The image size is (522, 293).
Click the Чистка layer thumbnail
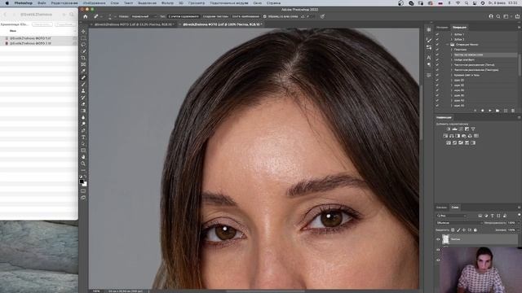click(445, 239)
